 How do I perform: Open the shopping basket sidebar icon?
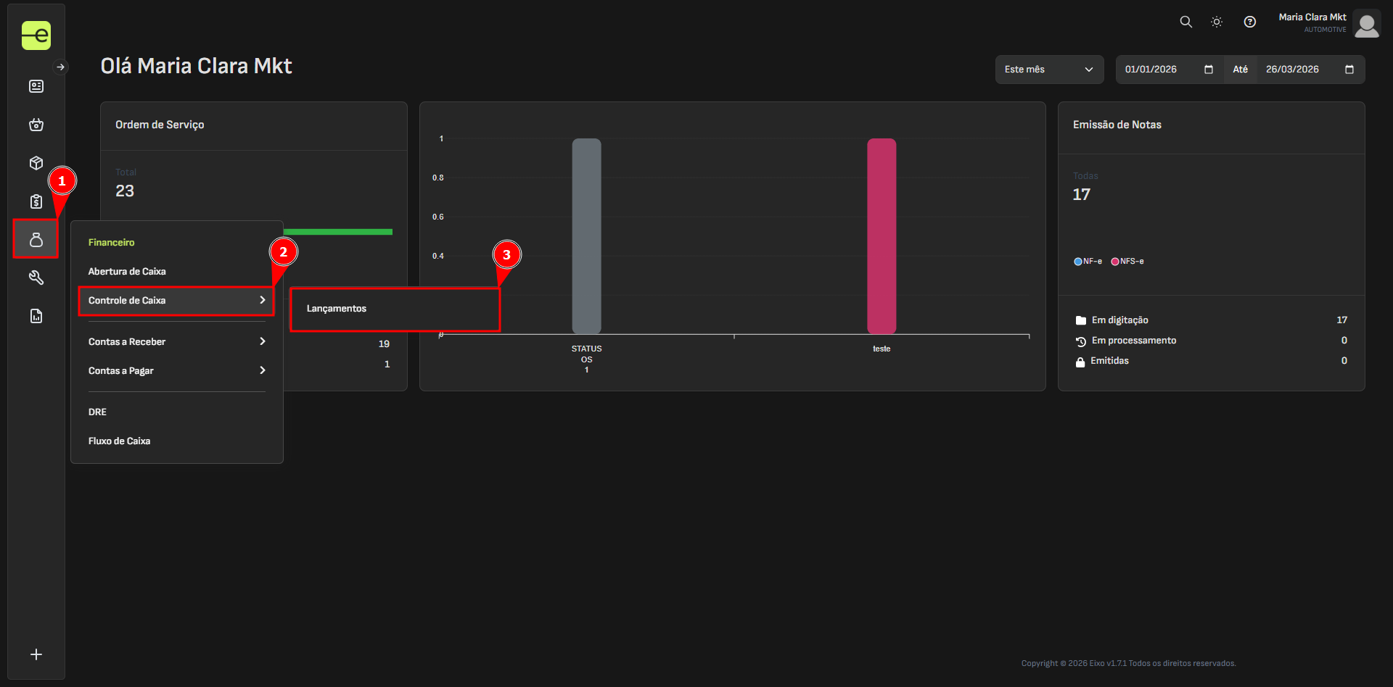(36, 125)
